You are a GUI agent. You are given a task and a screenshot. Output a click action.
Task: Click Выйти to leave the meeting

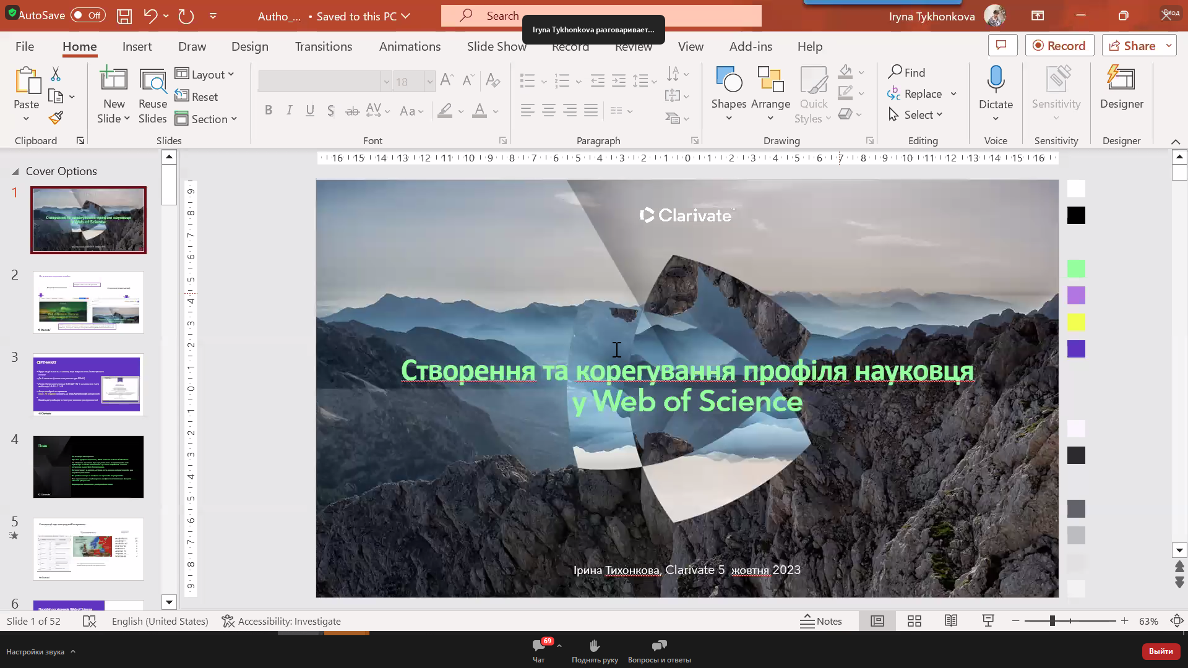pos(1160,651)
